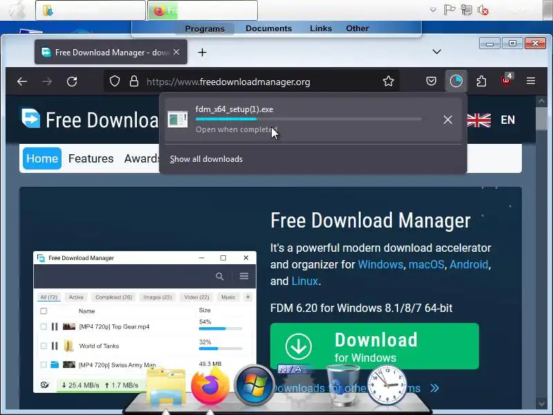
Task: Switch to the Documents dock tab
Action: [269, 28]
